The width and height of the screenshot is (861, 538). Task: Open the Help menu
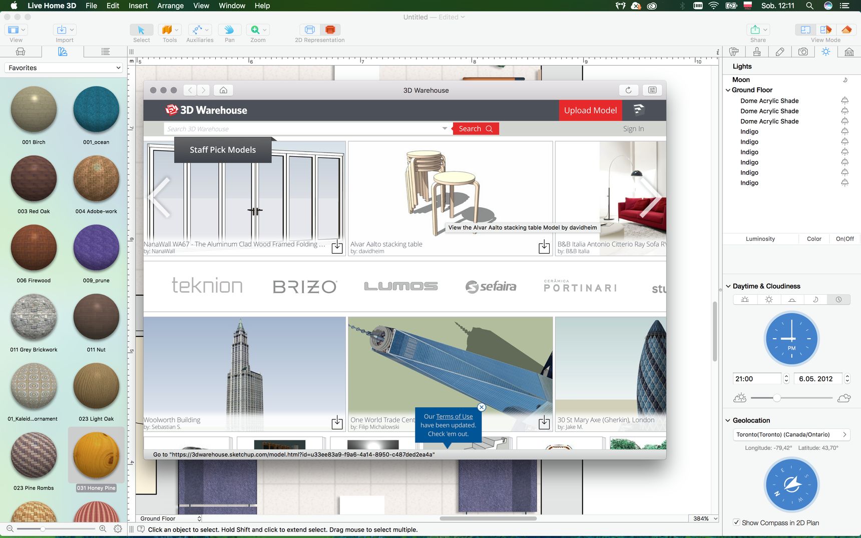coord(262,6)
